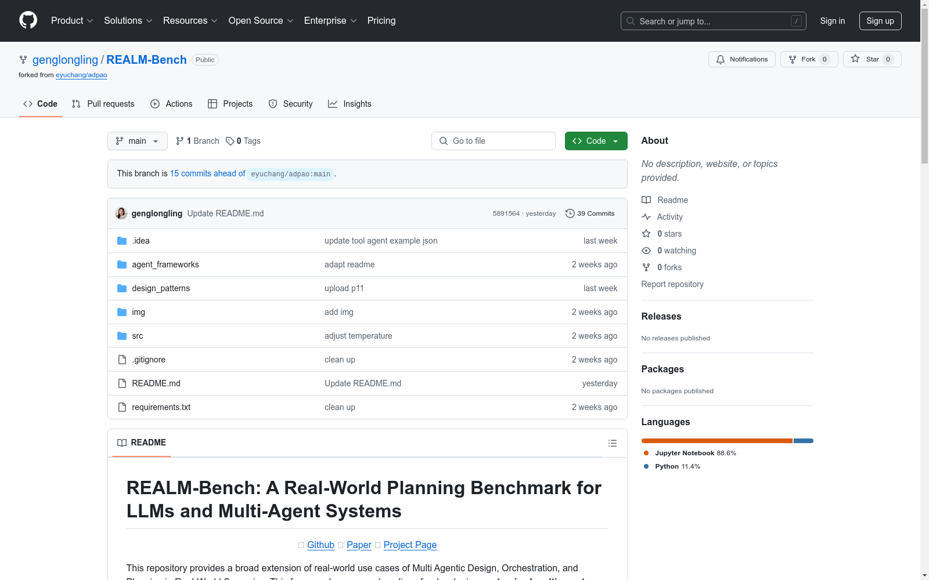The width and height of the screenshot is (929, 580).
Task: Go to the Actions tab
Action: tap(171, 104)
